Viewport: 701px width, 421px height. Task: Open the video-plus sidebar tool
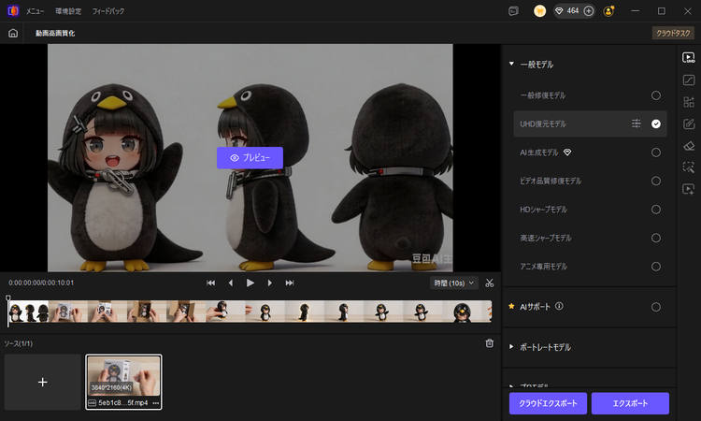tap(689, 189)
